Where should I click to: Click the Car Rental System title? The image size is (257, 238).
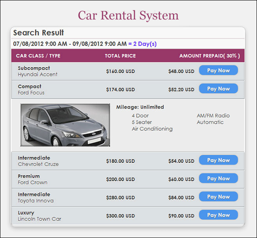point(128,15)
